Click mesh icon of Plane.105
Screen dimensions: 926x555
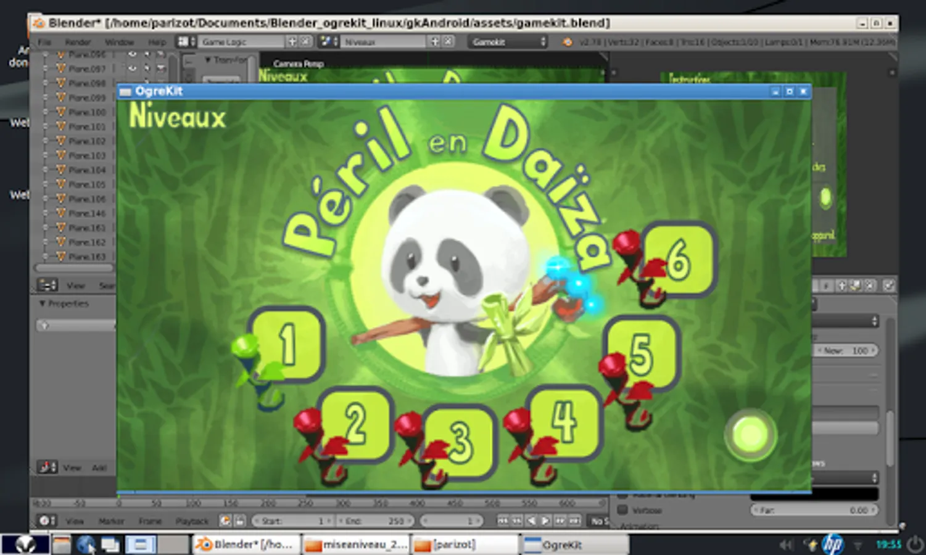pos(60,184)
